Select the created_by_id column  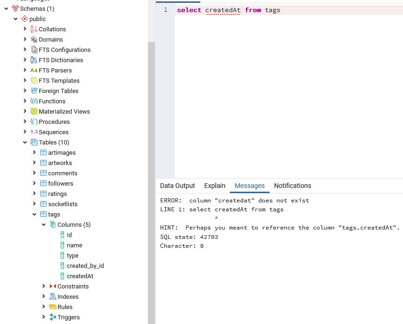point(85,266)
